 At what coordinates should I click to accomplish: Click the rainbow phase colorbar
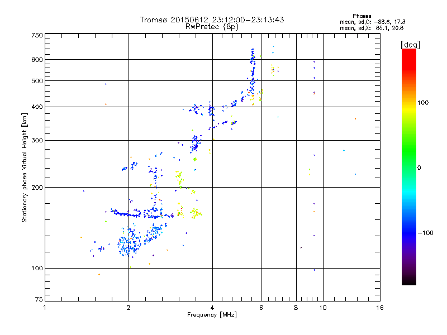click(409, 166)
